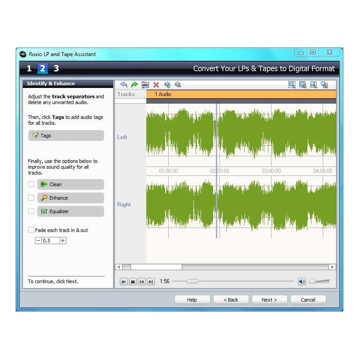This screenshot has width=359, height=359.
Task: Skip to the previous track
Action: (142, 281)
